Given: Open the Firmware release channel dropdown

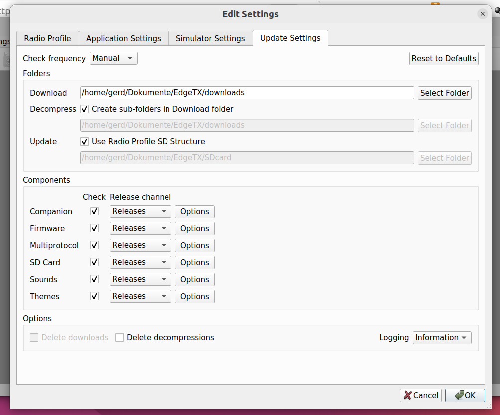Looking at the screenshot, I should coord(140,228).
